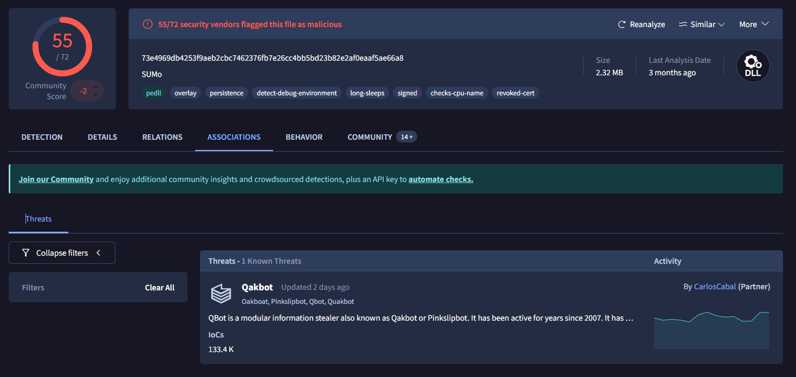Click the revoked-cert tag
Screen dimensions: 796x377
[x=515, y=93]
